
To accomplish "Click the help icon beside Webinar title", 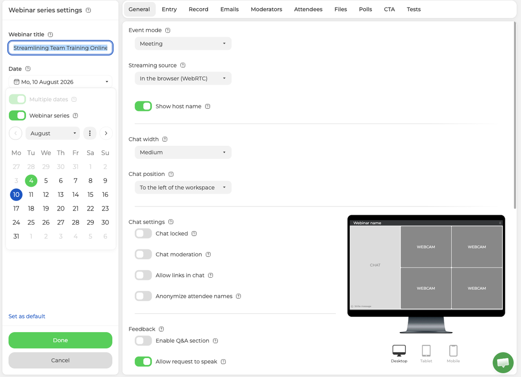I will (x=51, y=35).
